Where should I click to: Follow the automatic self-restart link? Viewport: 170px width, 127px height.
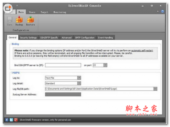point(142,51)
